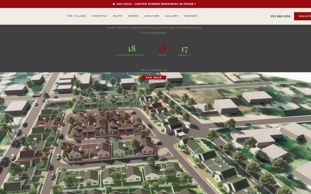Screen dimensions: 311x194
Task: Open the Lifestyle nav link
Action: 100,16
